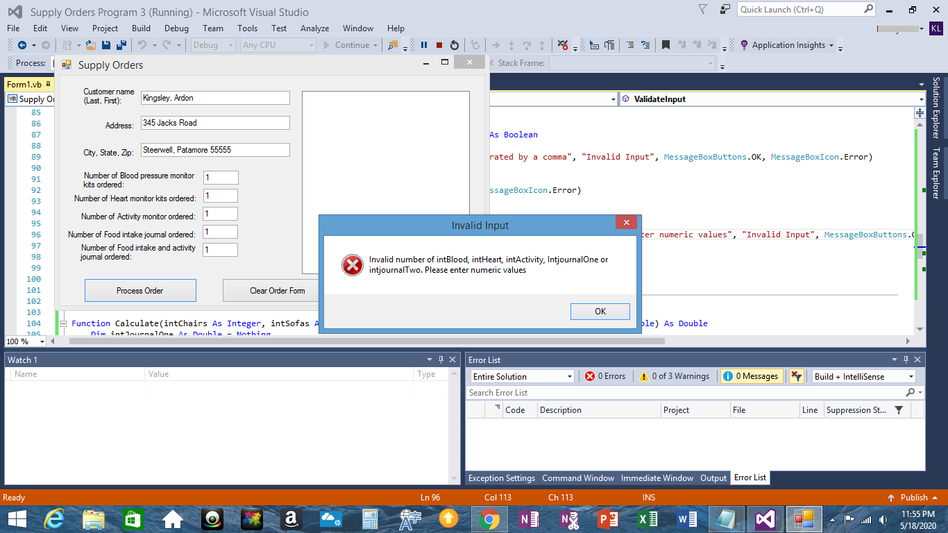Click the Find in Files icon
This screenshot has width=948, height=533.
point(393,45)
